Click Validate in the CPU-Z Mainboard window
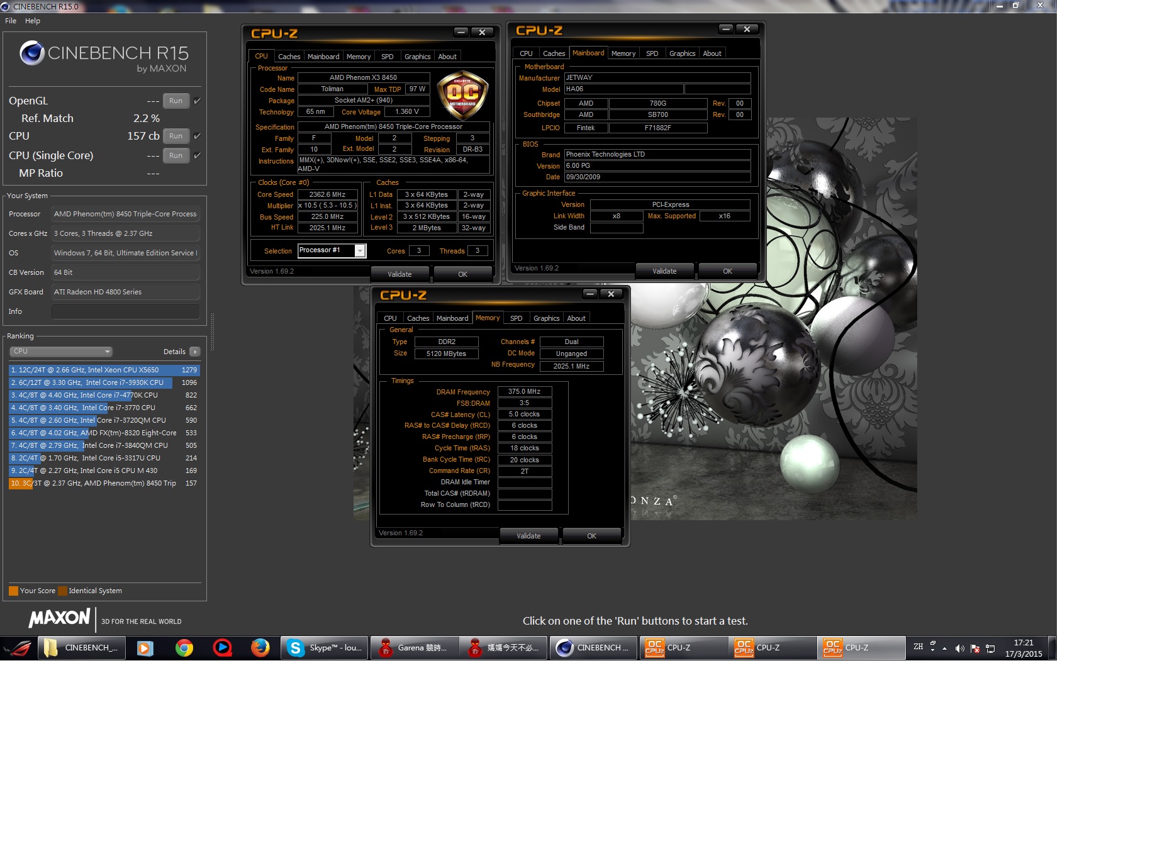This screenshot has width=1150, height=863. click(664, 271)
